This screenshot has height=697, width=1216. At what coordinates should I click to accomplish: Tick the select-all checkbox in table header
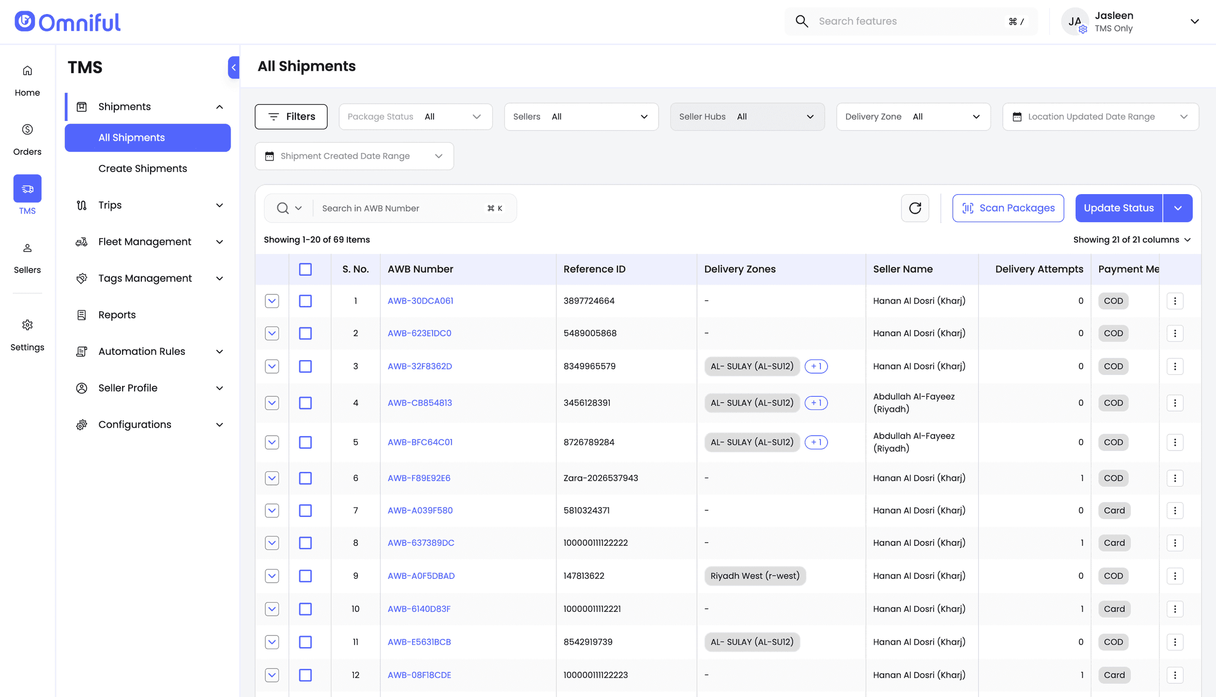[x=305, y=269]
